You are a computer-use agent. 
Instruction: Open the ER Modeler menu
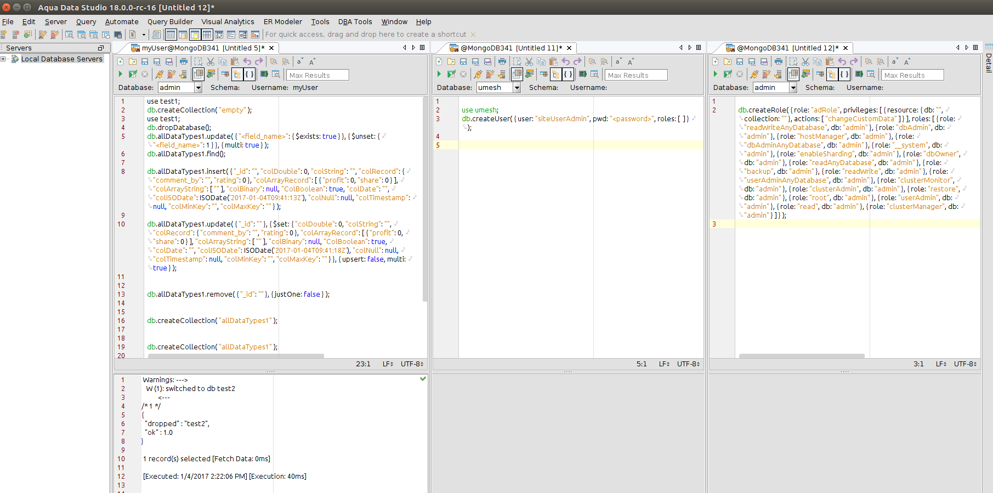283,22
